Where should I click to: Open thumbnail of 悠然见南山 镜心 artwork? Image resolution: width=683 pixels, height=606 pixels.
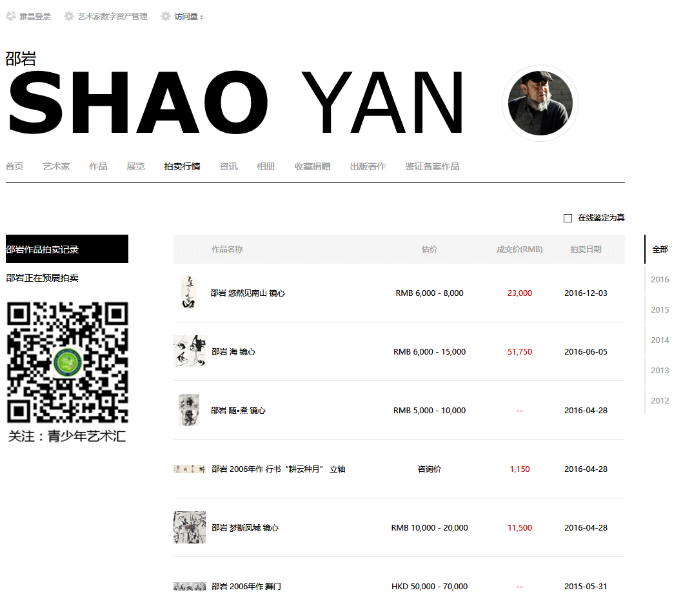click(x=189, y=293)
